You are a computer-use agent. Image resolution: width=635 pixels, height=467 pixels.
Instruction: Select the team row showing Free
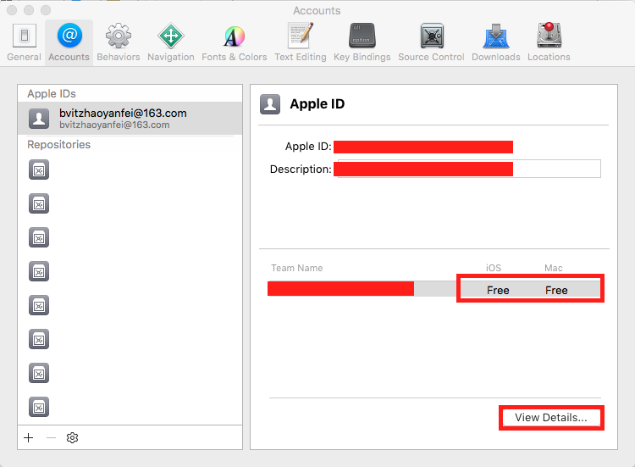434,289
